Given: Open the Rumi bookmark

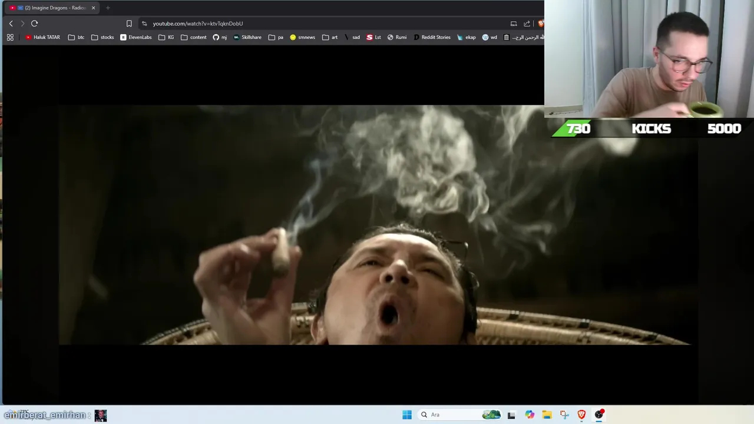Looking at the screenshot, I should pyautogui.click(x=396, y=37).
